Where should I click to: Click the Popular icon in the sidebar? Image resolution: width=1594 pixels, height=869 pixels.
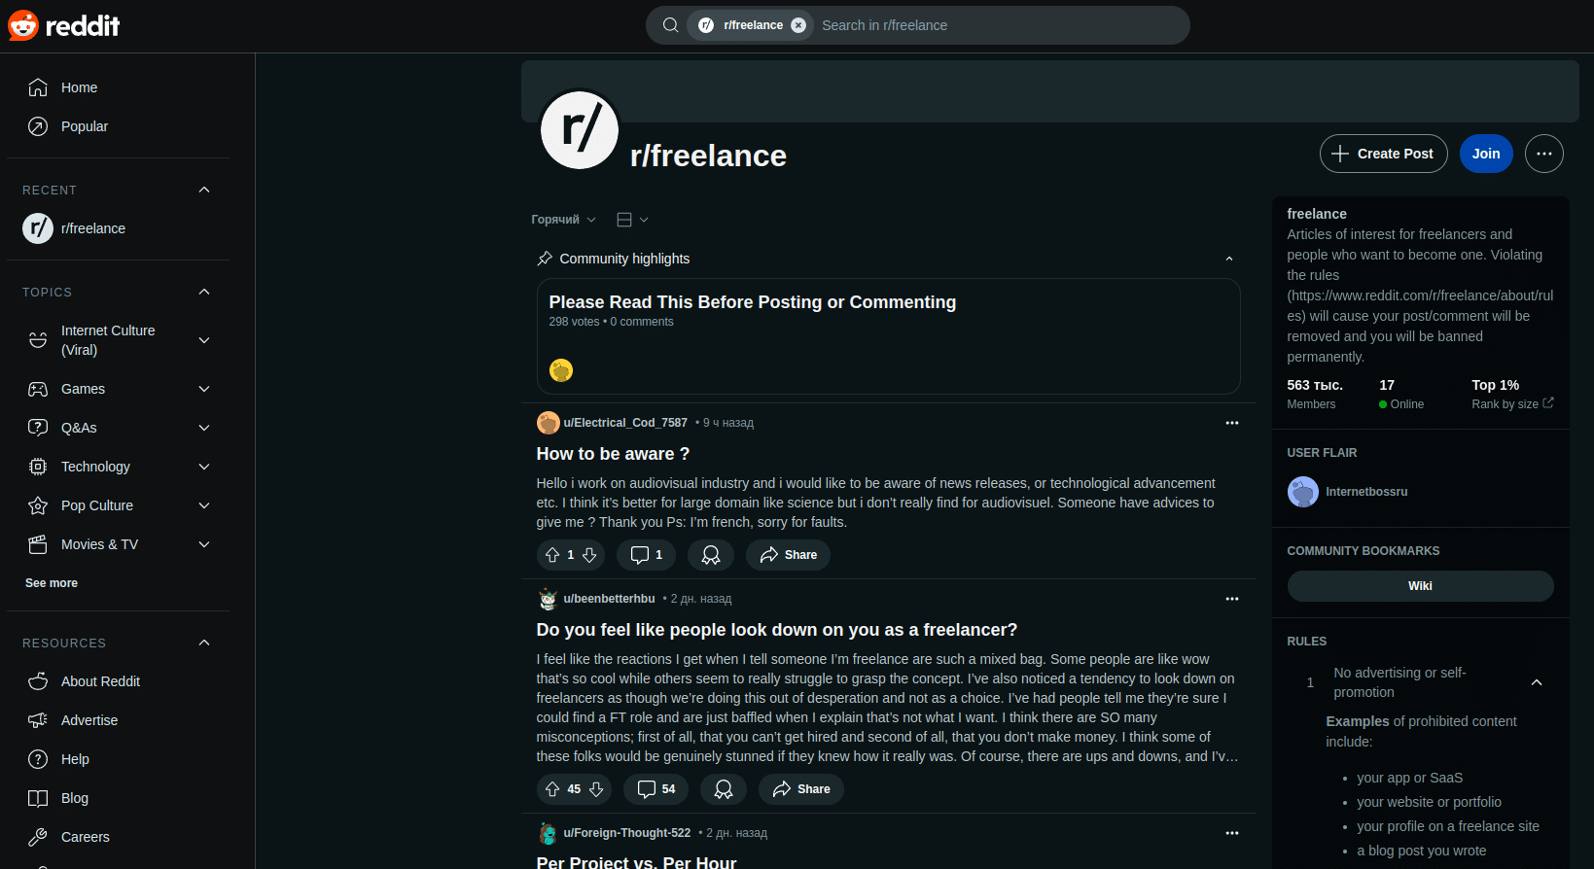click(x=38, y=126)
